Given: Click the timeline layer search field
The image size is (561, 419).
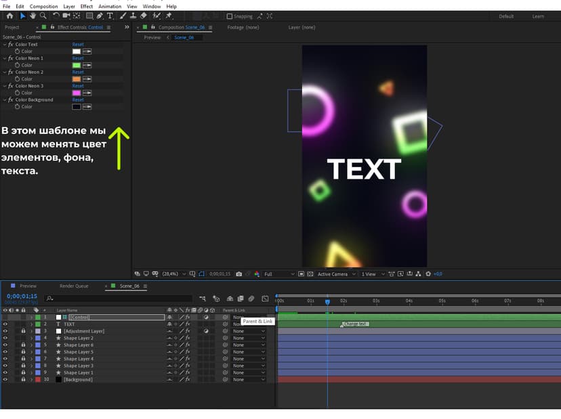Looking at the screenshot, I should pyautogui.click(x=118, y=298).
